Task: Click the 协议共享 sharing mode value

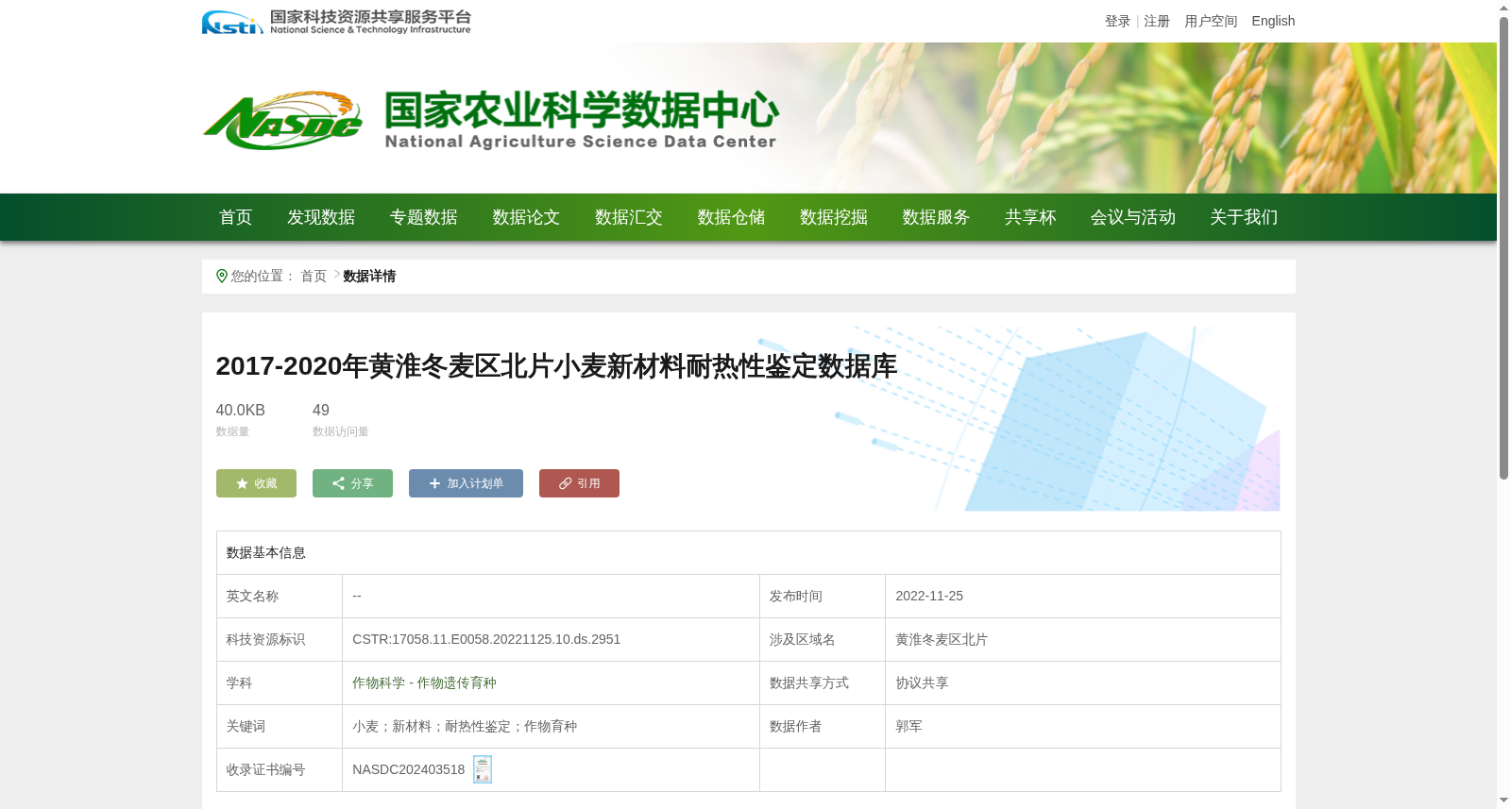Action: (x=922, y=683)
